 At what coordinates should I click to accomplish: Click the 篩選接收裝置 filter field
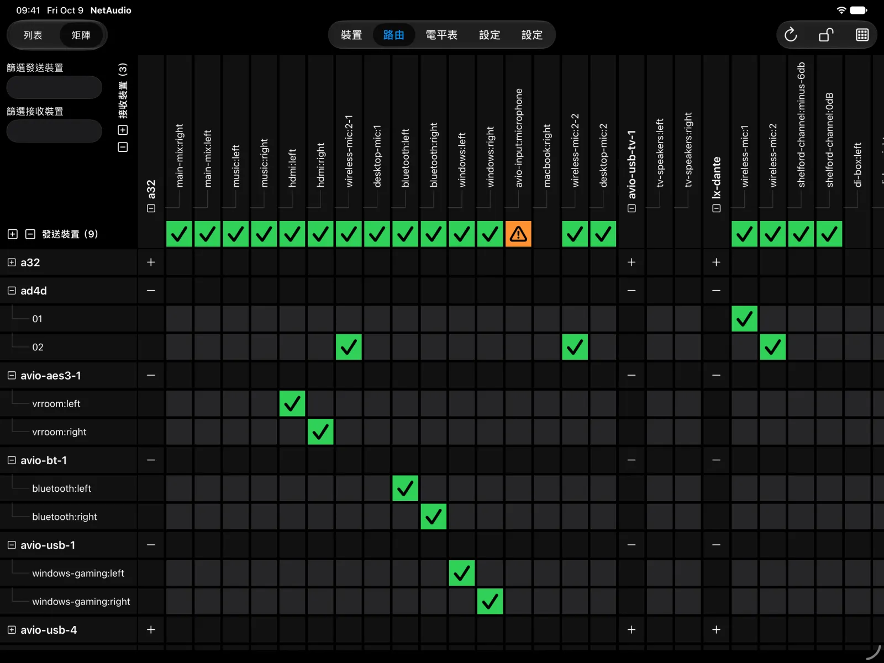coord(54,131)
